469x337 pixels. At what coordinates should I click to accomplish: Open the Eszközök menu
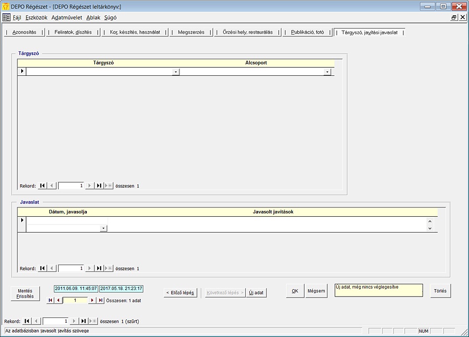(x=37, y=17)
